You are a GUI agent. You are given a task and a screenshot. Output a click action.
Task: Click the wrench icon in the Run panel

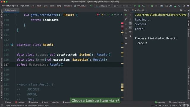126,19
